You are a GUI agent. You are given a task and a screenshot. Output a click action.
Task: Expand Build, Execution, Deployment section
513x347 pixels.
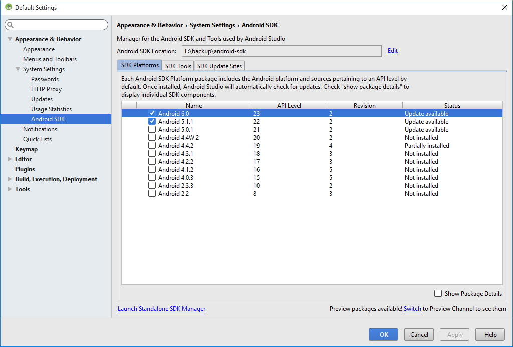coord(10,179)
